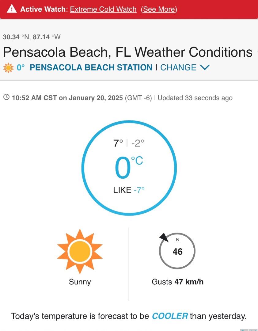Open the See More alert link

(x=159, y=9)
